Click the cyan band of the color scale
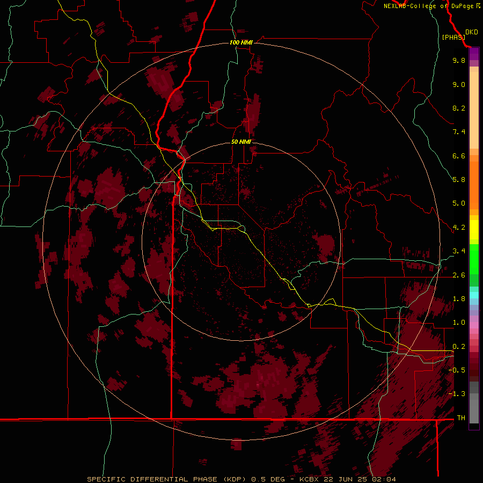Image resolution: width=483 pixels, height=483 pixels. (x=474, y=295)
